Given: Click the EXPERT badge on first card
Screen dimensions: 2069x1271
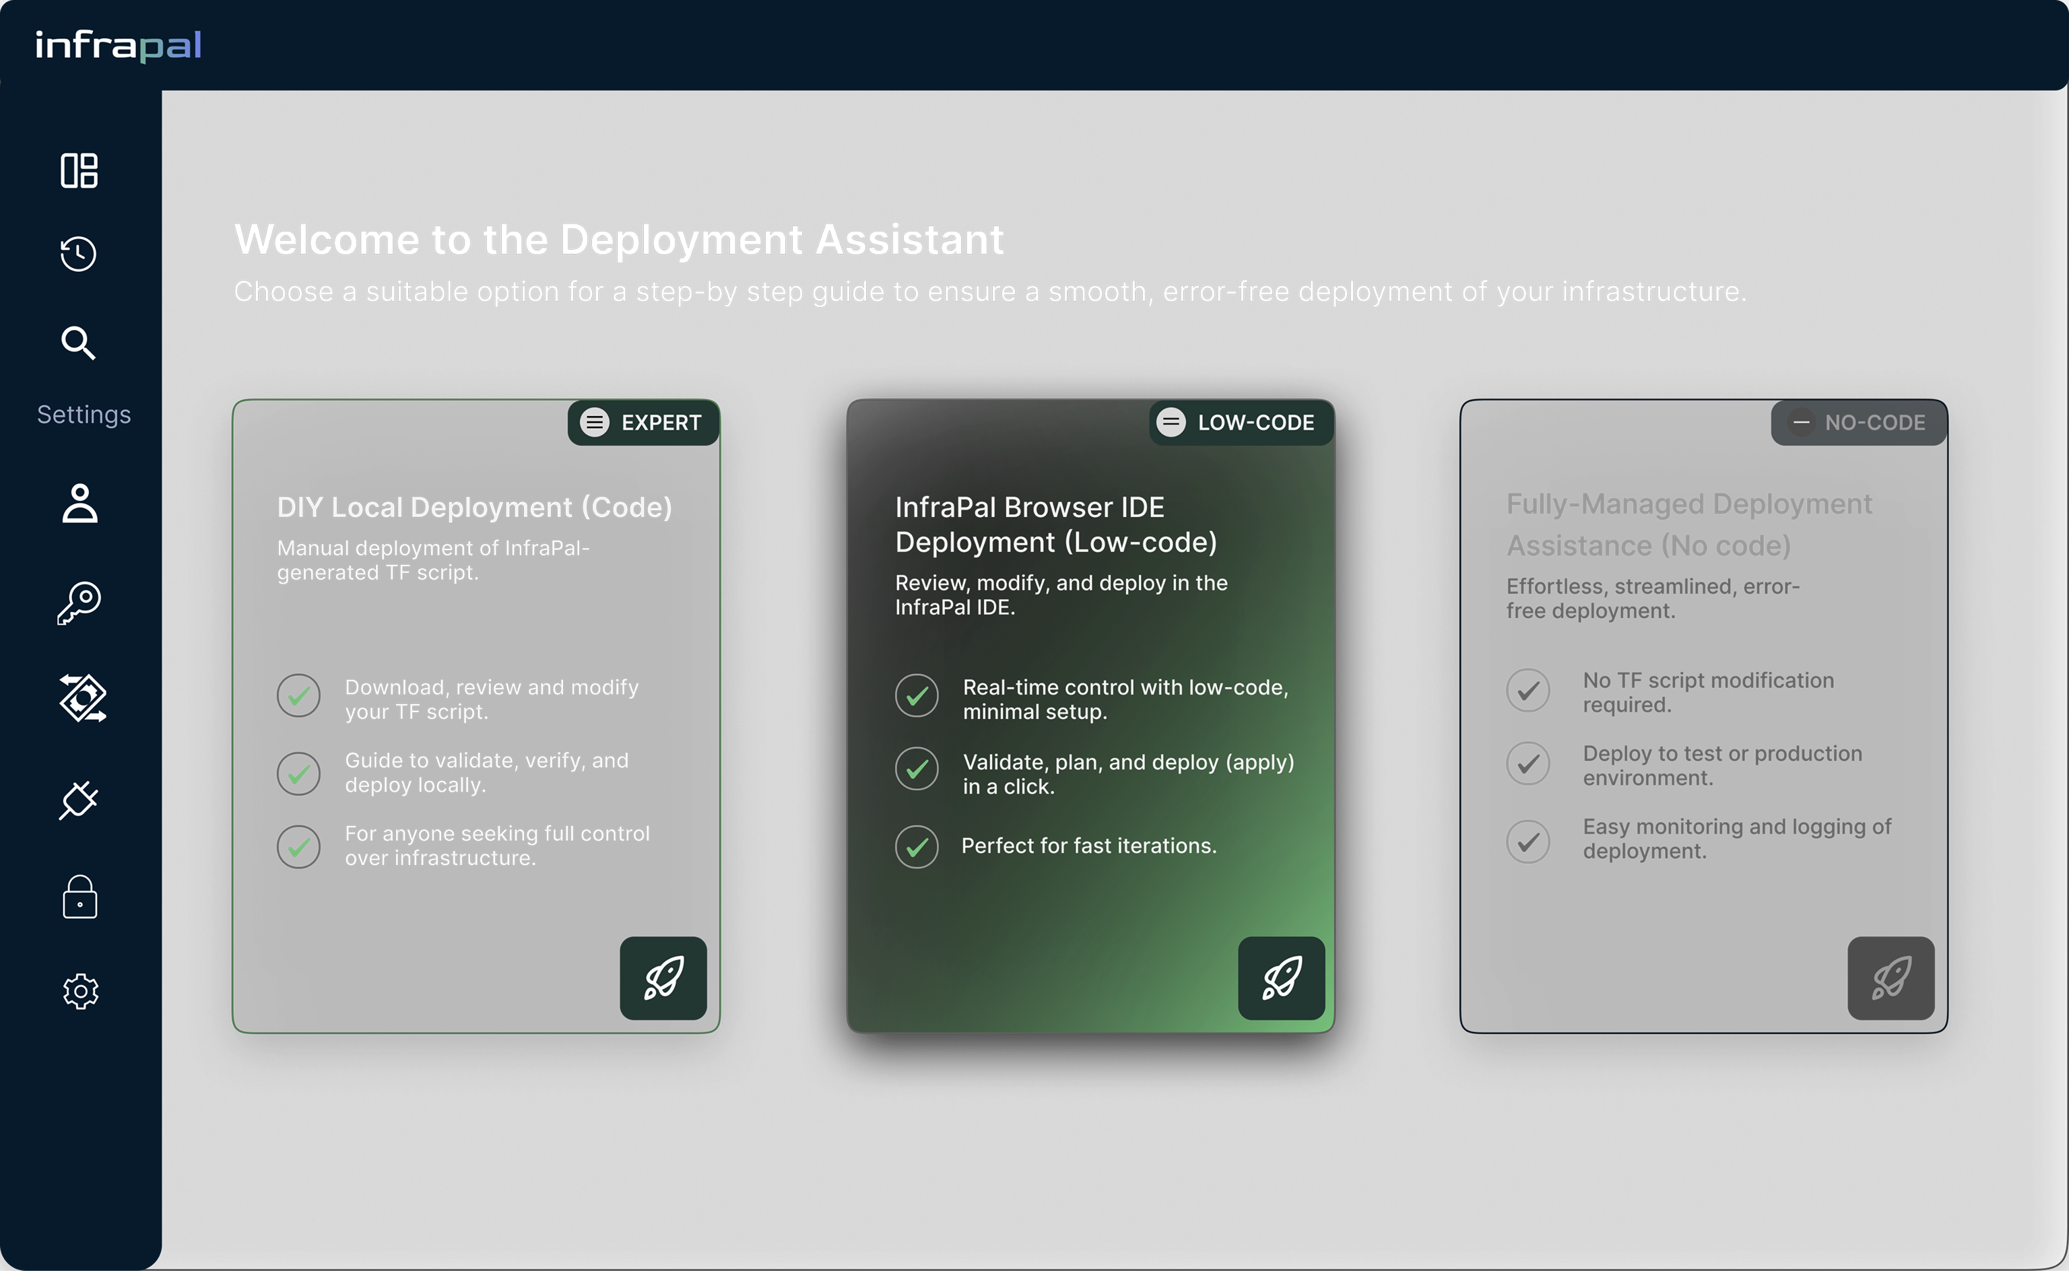Looking at the screenshot, I should [643, 422].
